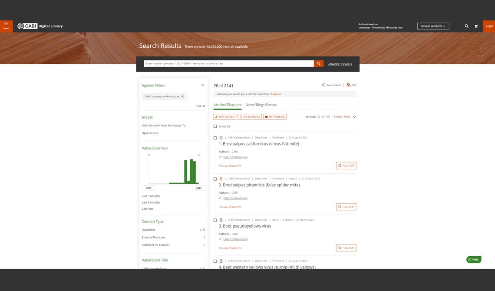Remove the CABI Compendium Horticulture filter
Image resolution: width=495 pixels, height=291 pixels.
pyautogui.click(x=182, y=96)
